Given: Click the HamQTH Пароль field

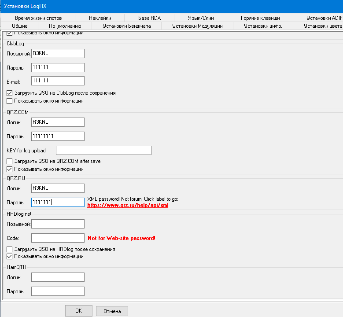Looking at the screenshot, I should coord(58,291).
